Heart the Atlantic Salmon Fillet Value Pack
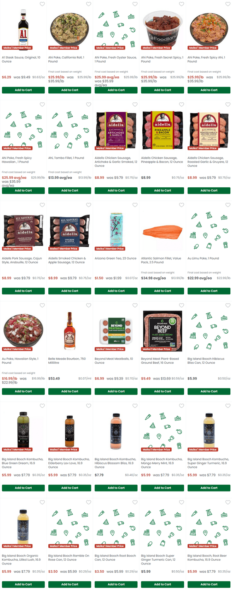The image size is (232, 590). (181, 205)
